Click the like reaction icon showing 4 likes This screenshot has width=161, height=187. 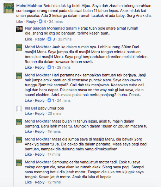point(41,21)
